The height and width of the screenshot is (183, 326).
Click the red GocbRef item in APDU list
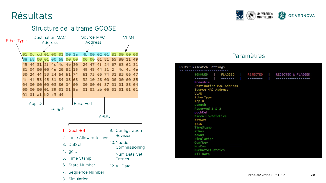(77, 131)
